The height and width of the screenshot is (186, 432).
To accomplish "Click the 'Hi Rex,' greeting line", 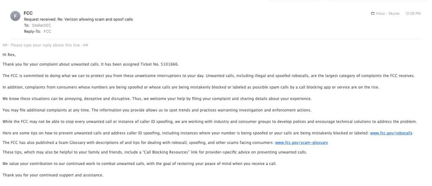I will point(9,54).
